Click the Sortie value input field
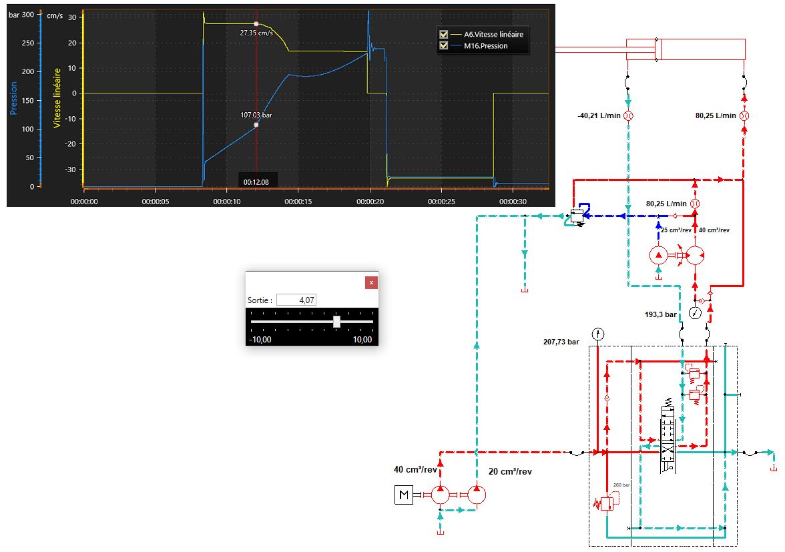 (x=296, y=300)
